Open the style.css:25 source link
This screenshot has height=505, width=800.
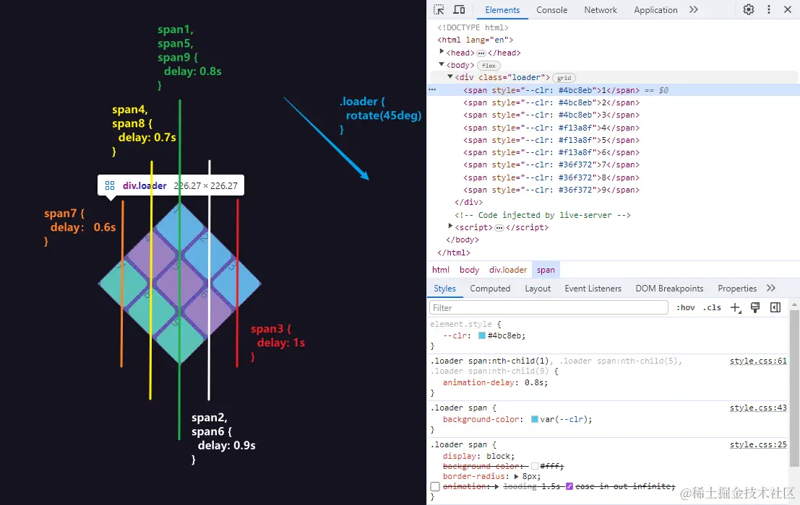[758, 444]
